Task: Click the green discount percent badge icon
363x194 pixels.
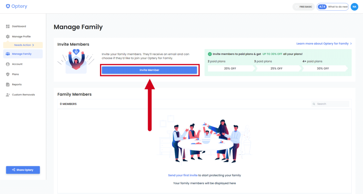Action: (x=210, y=54)
